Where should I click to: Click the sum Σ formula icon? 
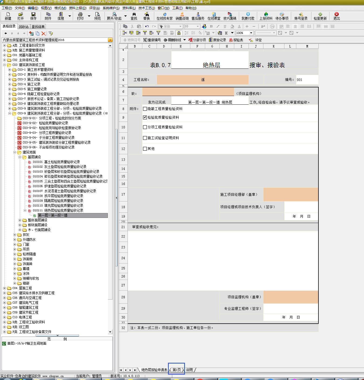(226, 33)
